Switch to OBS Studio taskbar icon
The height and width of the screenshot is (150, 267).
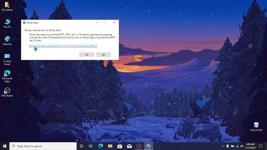(x=139, y=146)
